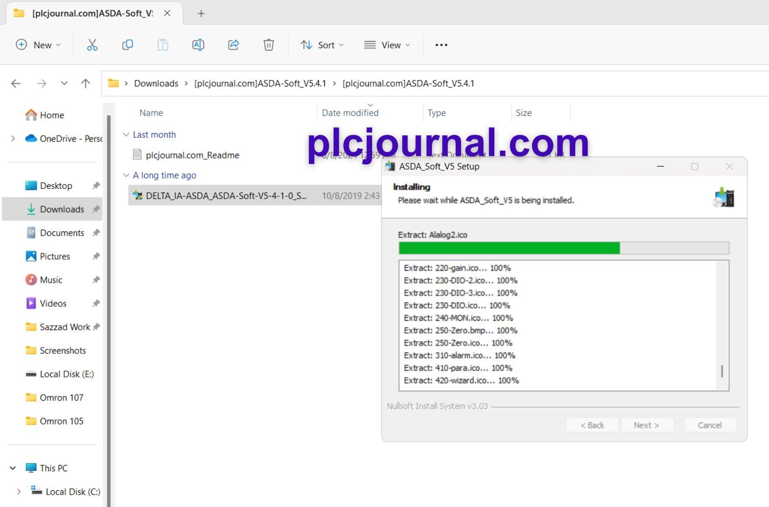Expand the Local Disk (C:) node

pyautogui.click(x=19, y=492)
